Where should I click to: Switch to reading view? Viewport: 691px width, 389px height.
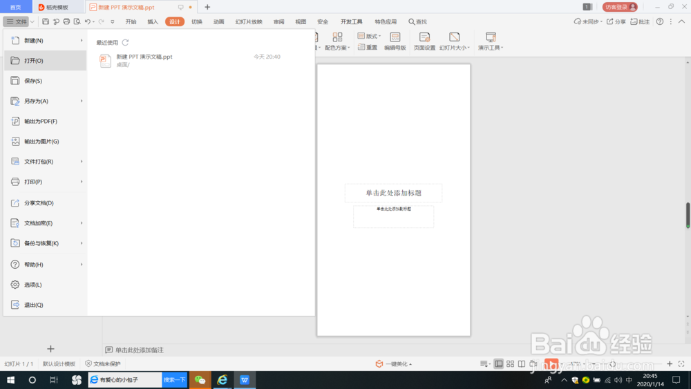pyautogui.click(x=522, y=364)
